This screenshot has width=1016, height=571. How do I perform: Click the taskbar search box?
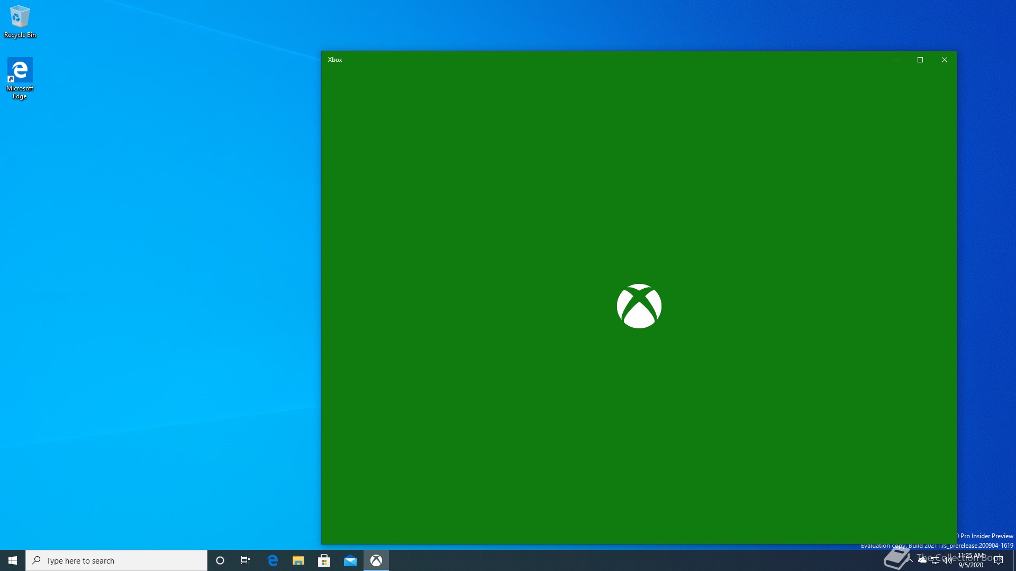pos(116,560)
